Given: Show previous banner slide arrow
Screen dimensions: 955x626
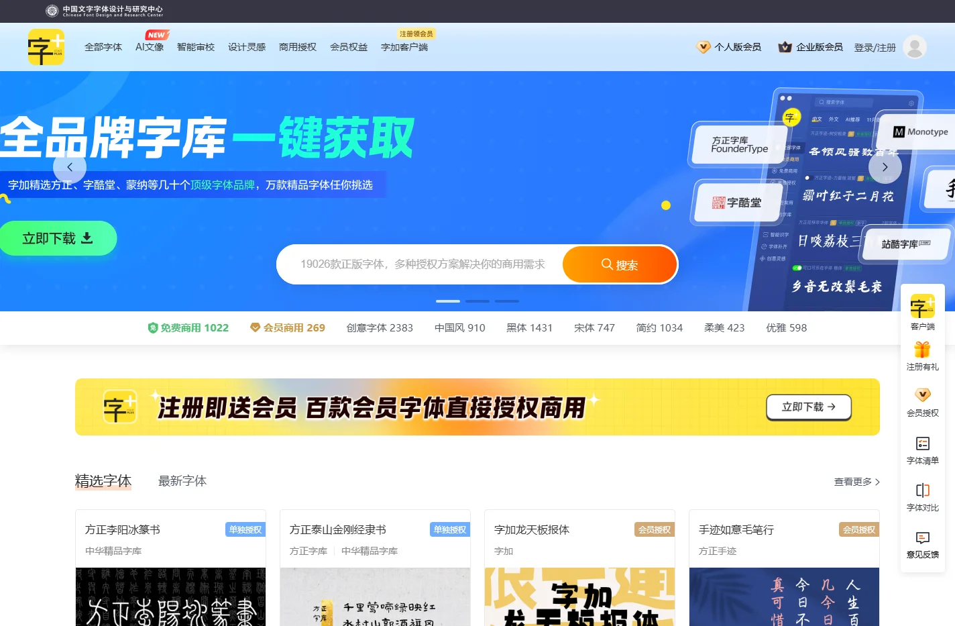Looking at the screenshot, I should [x=70, y=167].
